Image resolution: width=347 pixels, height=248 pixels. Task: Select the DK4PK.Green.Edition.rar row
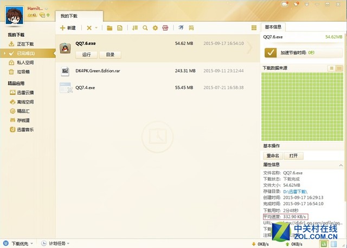[158, 71]
